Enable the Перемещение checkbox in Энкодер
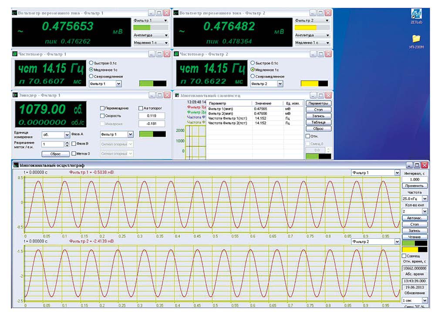438x312 pixels. pyautogui.click(x=102, y=108)
